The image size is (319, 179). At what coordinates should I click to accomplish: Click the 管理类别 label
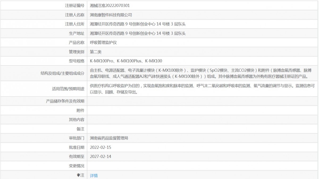[77, 52]
